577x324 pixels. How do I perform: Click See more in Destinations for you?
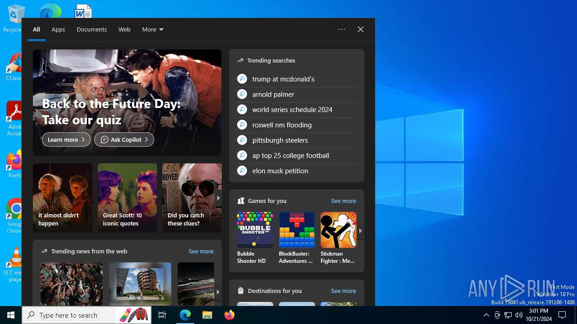point(343,291)
